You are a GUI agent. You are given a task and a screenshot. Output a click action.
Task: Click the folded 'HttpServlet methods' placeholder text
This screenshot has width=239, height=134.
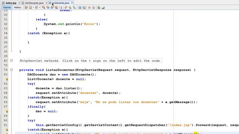pos(91,61)
